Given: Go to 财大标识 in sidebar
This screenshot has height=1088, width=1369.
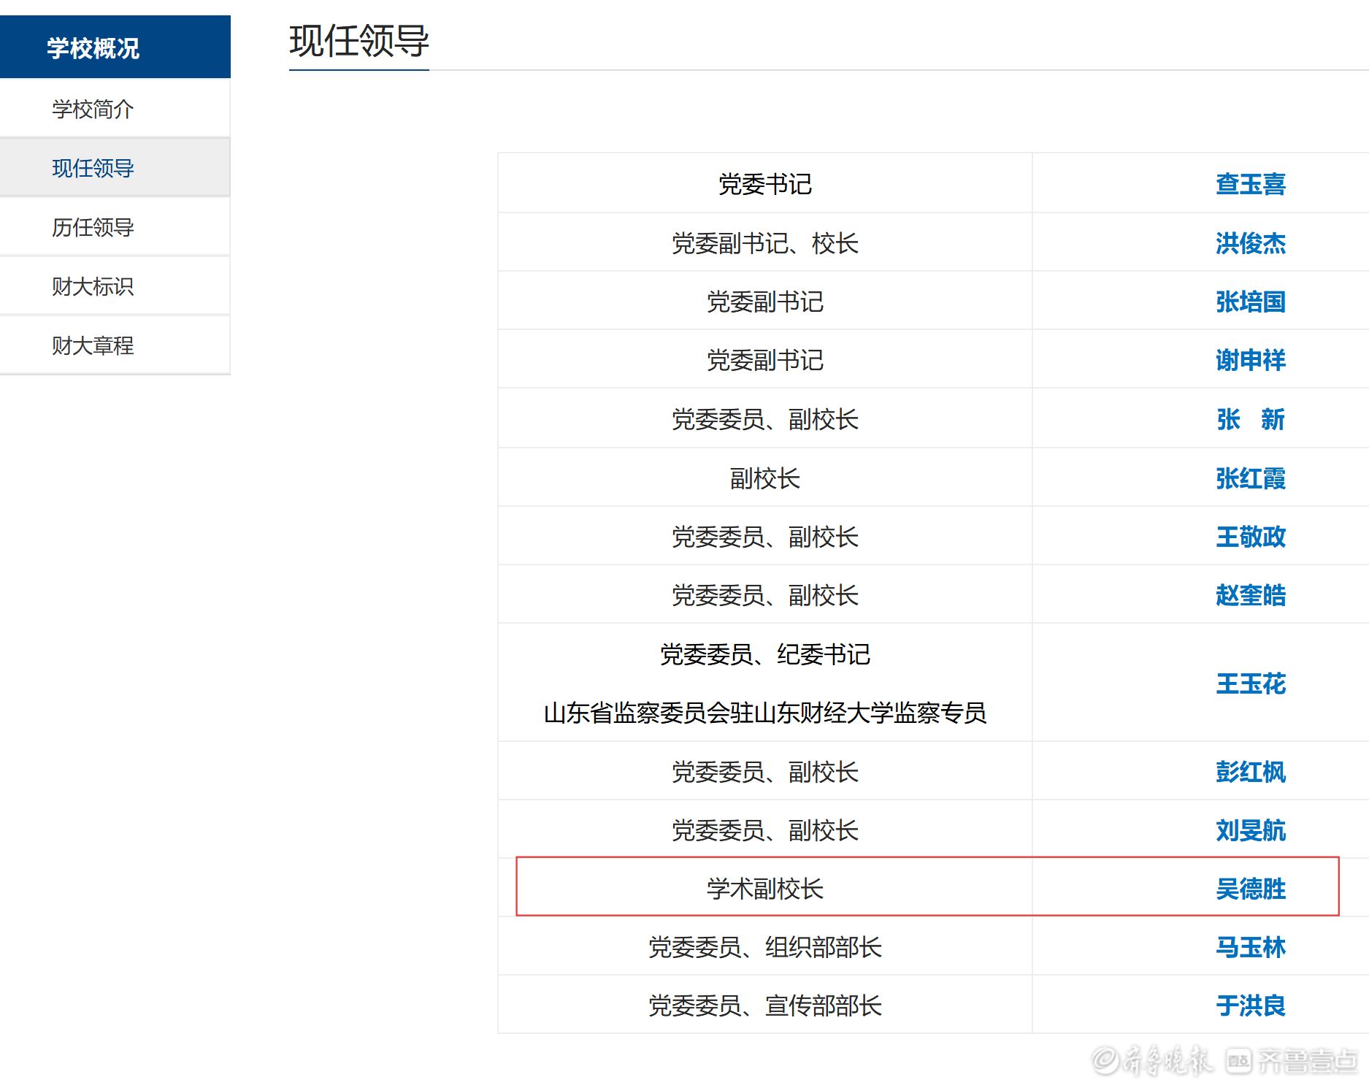Looking at the screenshot, I should [x=93, y=286].
